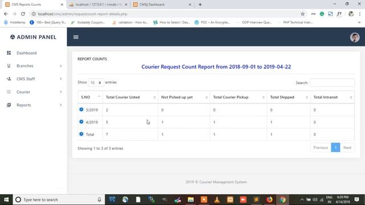365x205 pixels.
Task: Open Windows Start menu
Action: point(6,199)
